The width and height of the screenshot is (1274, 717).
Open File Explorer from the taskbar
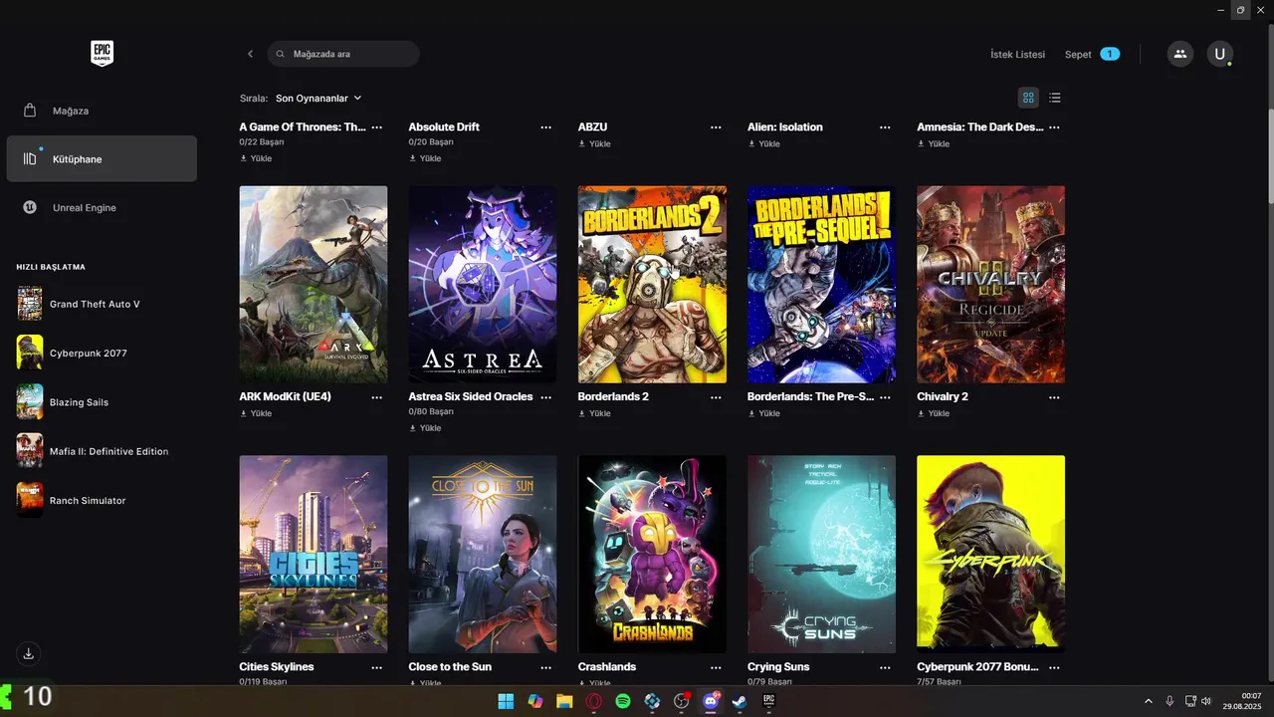tap(564, 701)
